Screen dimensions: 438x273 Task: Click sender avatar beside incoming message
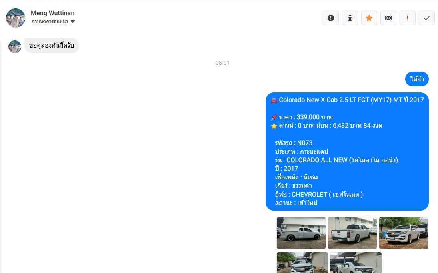(x=15, y=47)
